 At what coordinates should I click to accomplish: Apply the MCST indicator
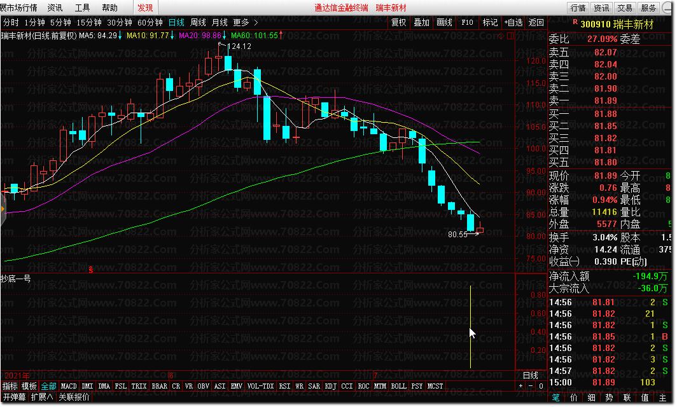click(435, 386)
